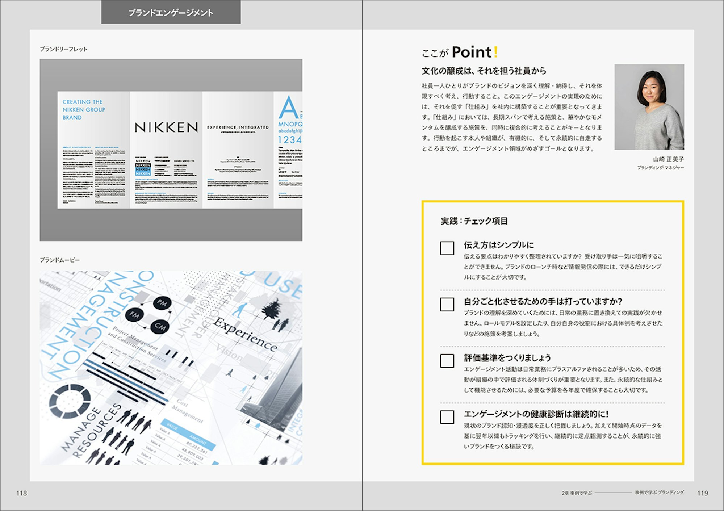
Task: Tick the 自分ごと化させるための手は打っていますか checkbox
Action: coord(447,305)
